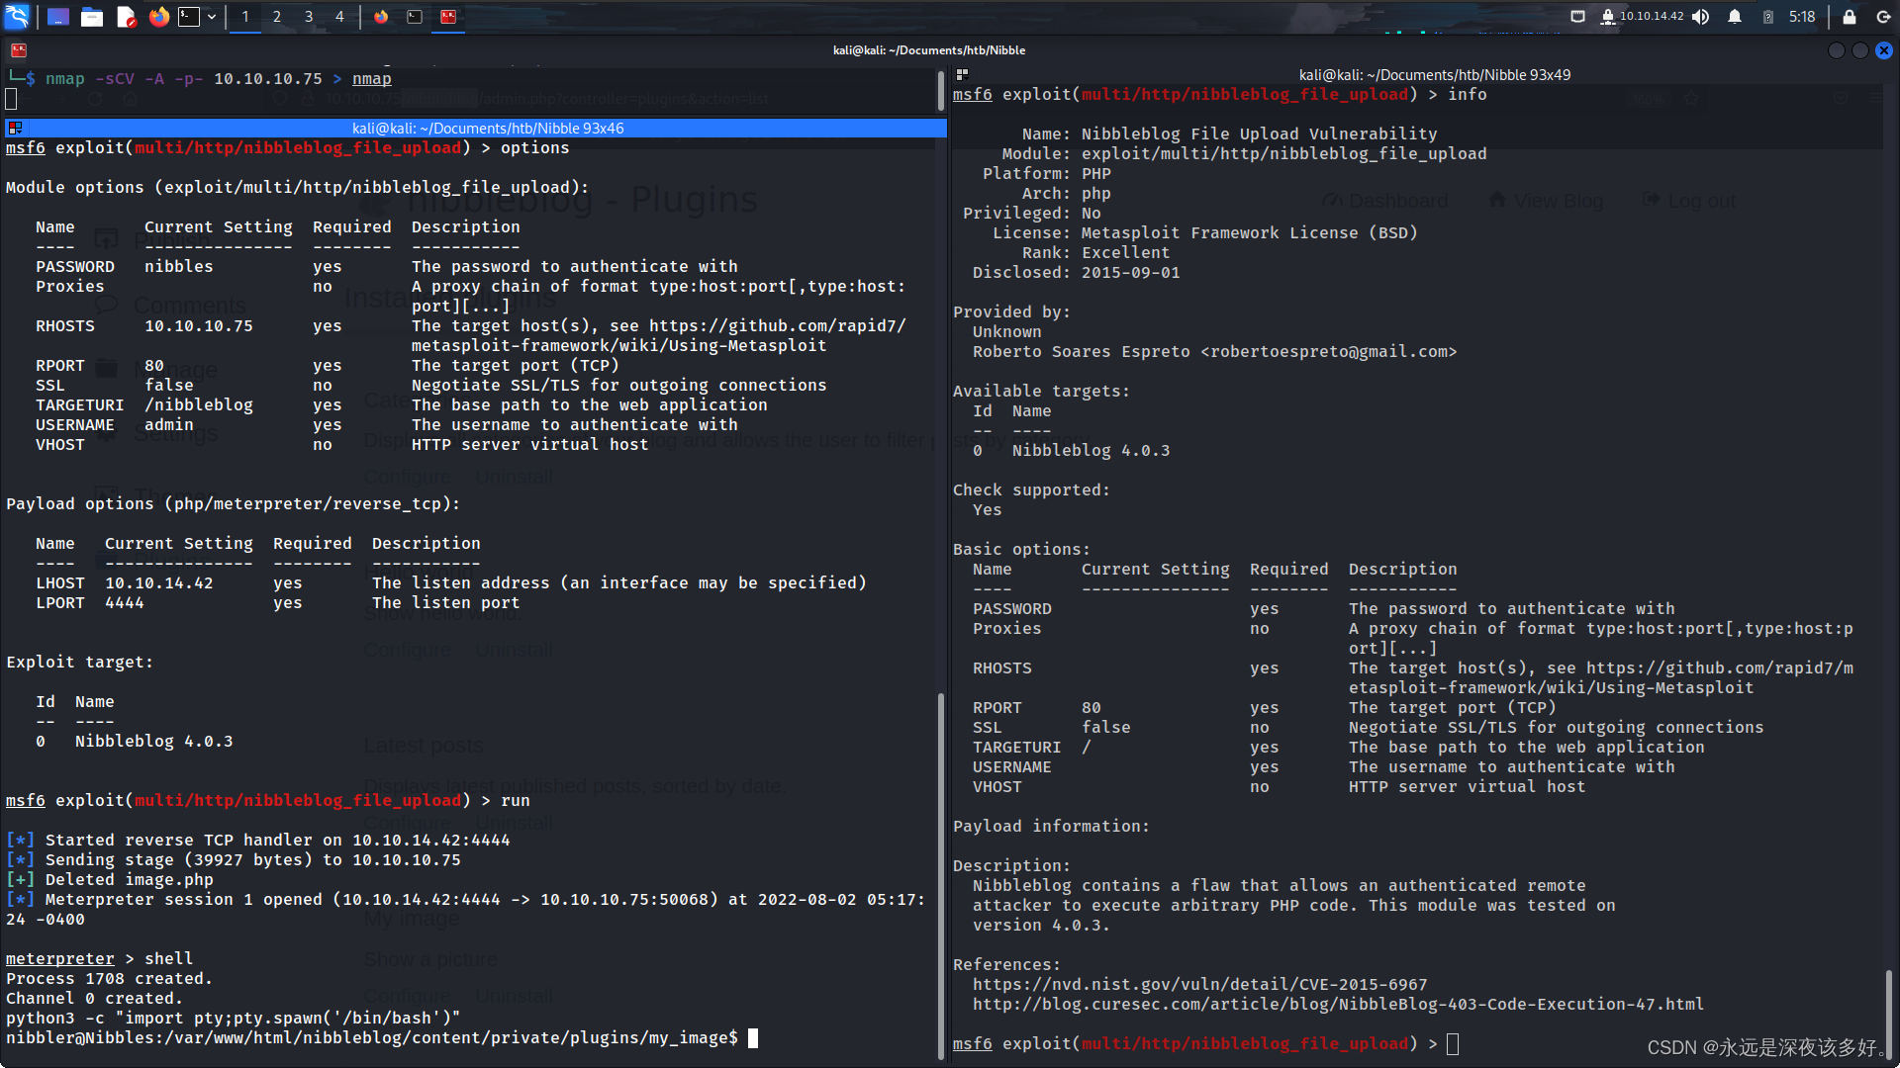
Task: Click the PASSWORD value nibbles
Action: click(179, 267)
